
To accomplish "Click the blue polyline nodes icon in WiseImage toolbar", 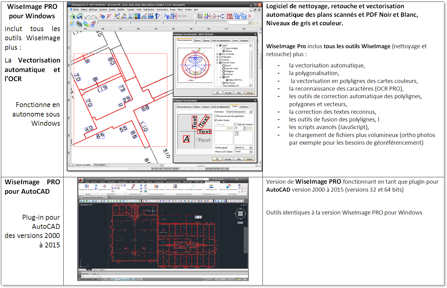I will 221,16.
